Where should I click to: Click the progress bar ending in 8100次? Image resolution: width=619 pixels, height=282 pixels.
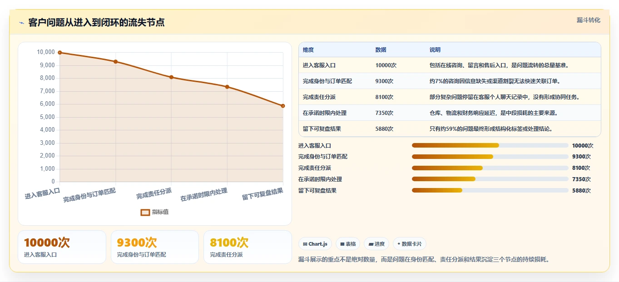490,168
